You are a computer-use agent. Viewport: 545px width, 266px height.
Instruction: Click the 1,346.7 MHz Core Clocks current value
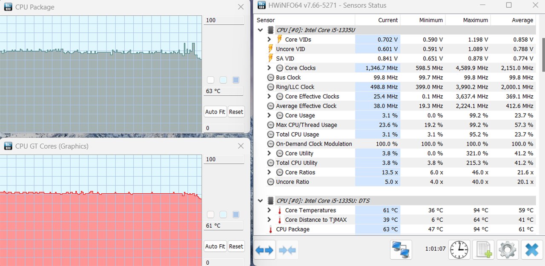pyautogui.click(x=381, y=68)
